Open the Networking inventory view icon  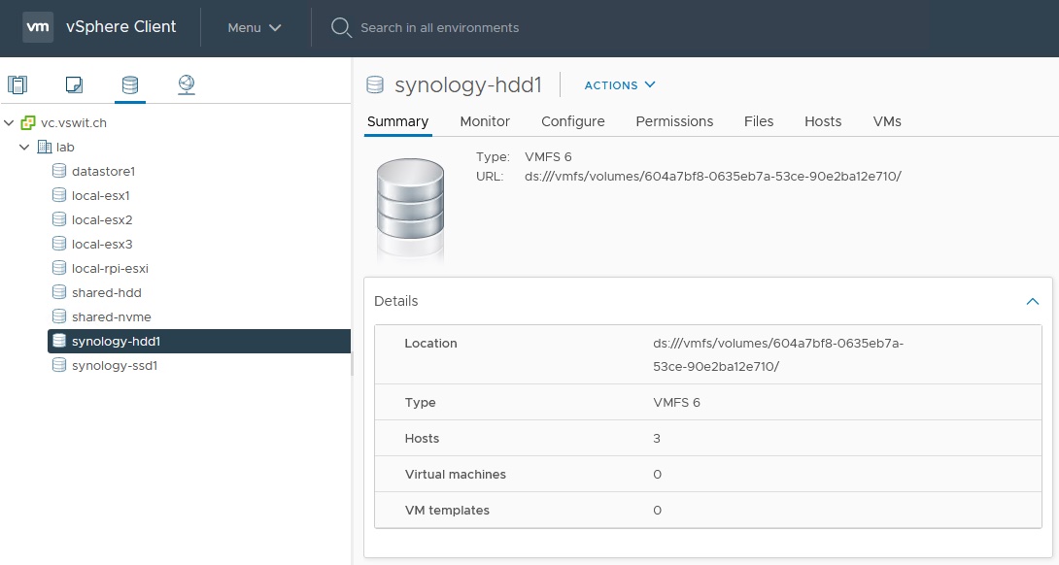(187, 85)
